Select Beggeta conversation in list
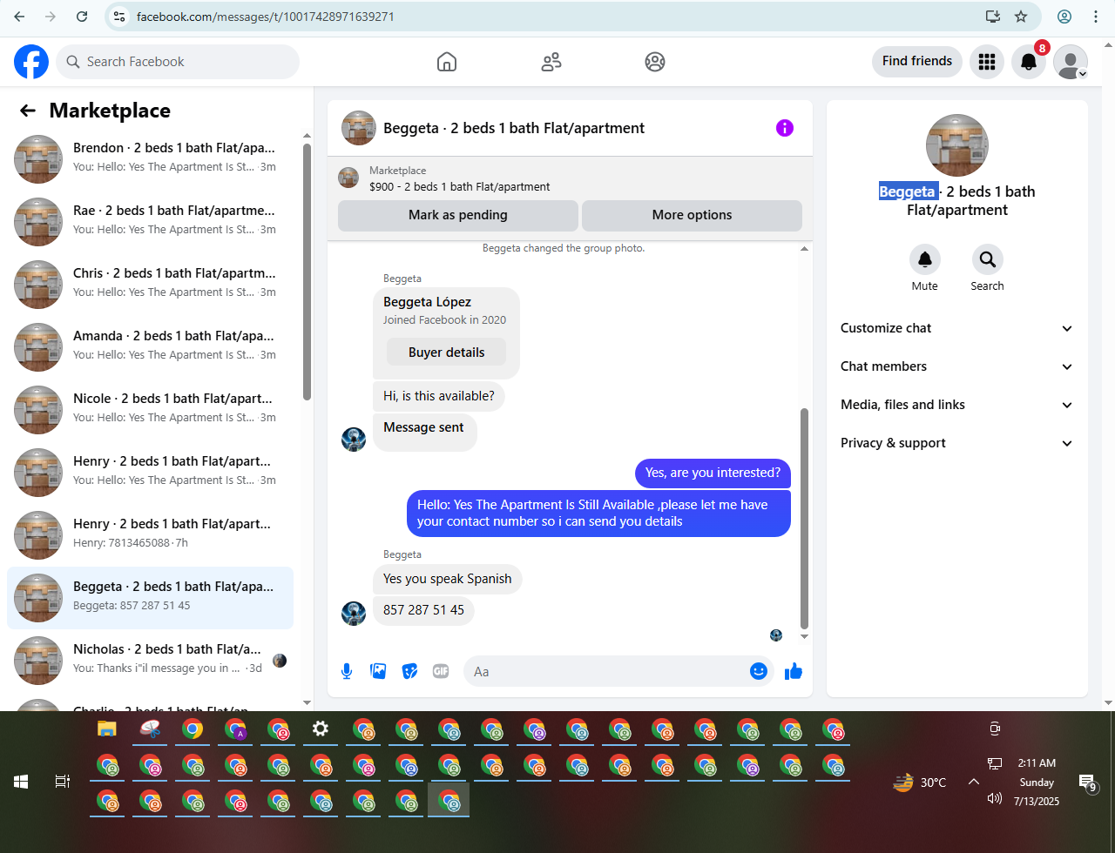The width and height of the screenshot is (1115, 853). [150, 596]
